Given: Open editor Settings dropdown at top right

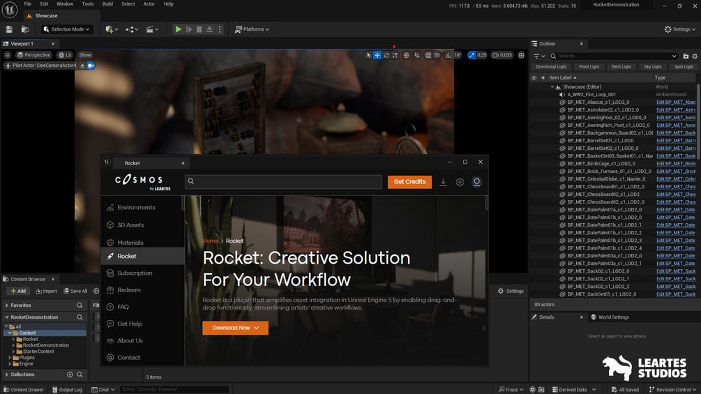Looking at the screenshot, I should tap(679, 29).
